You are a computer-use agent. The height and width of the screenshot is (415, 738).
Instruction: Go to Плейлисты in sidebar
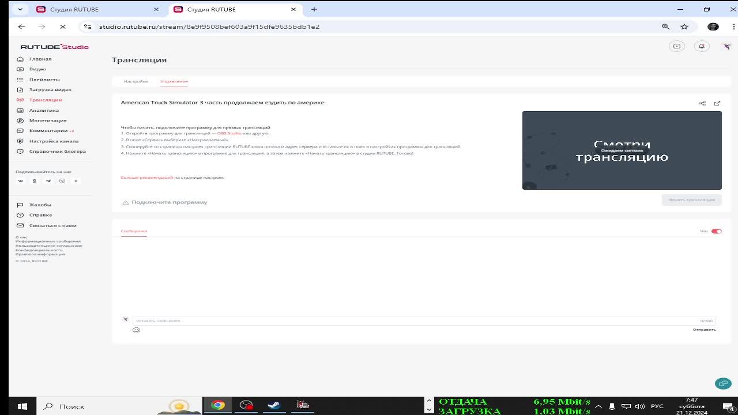[x=44, y=80]
